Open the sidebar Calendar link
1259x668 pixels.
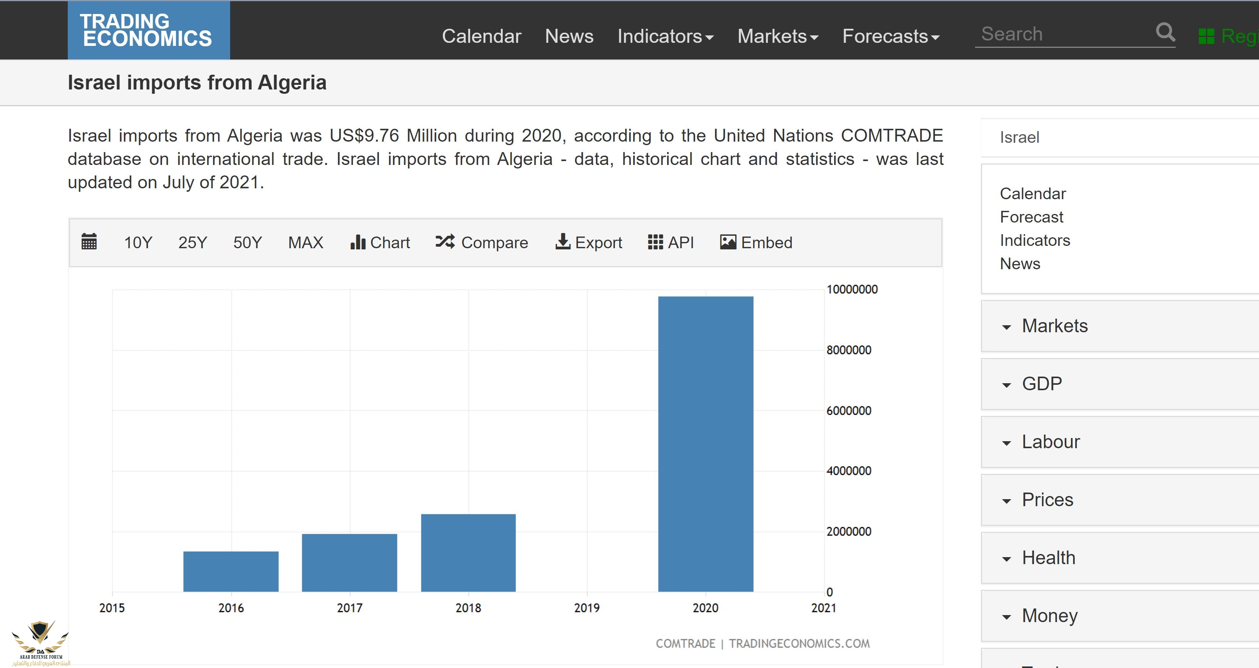pyautogui.click(x=1033, y=193)
